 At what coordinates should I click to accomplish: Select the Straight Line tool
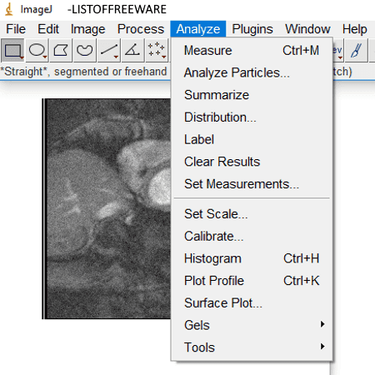(x=108, y=50)
